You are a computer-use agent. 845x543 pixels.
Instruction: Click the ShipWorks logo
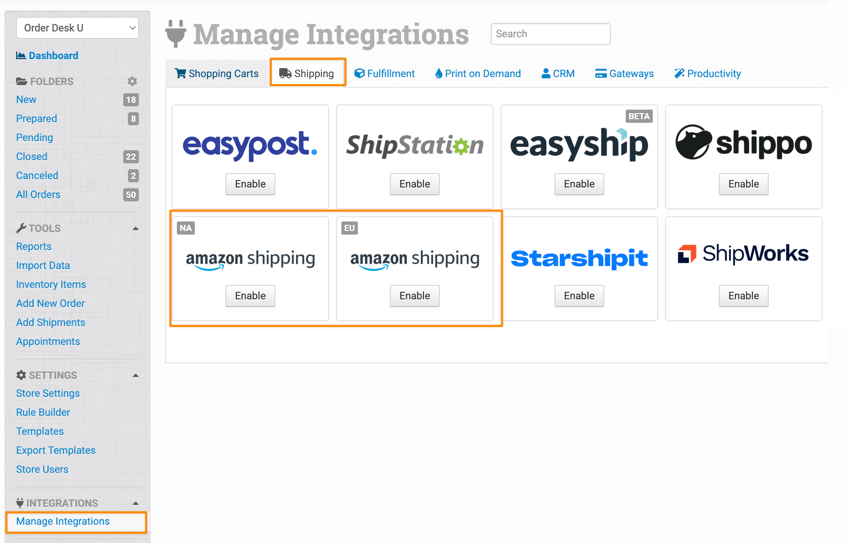[x=743, y=254]
